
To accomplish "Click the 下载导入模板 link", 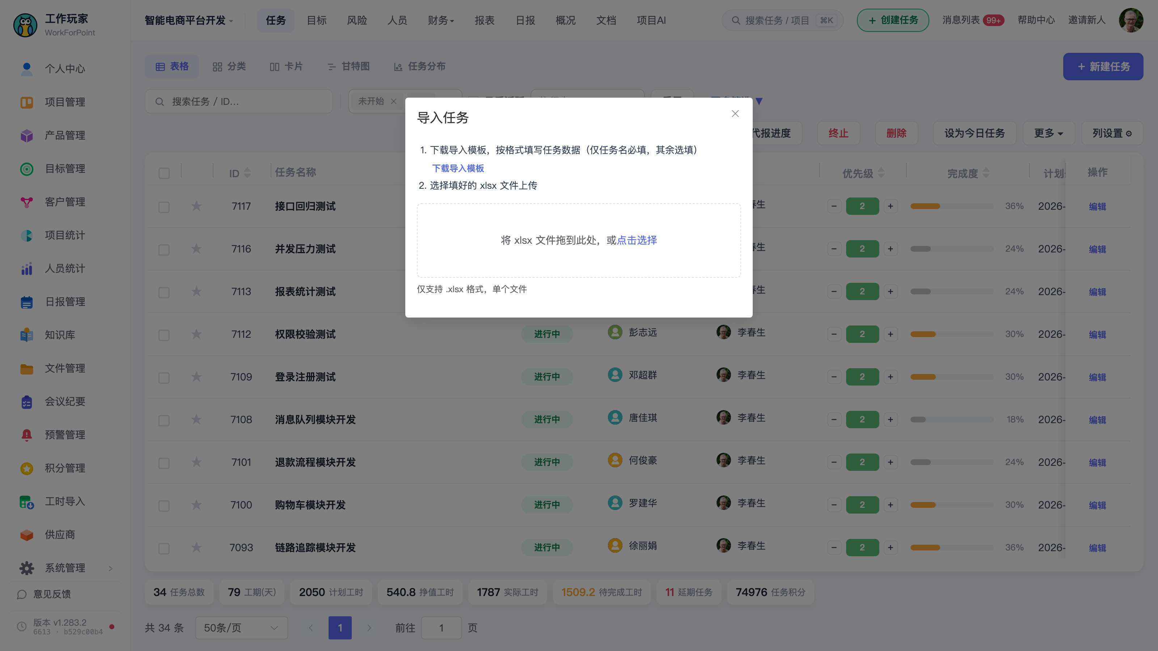I will 458,168.
